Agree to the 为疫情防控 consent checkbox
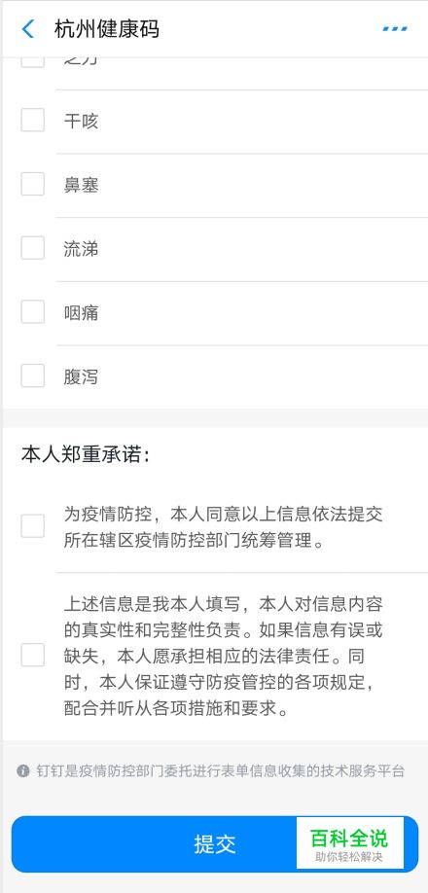 (x=32, y=525)
